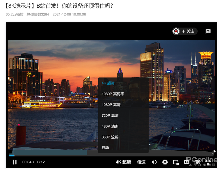Select 4K 超清 quality option
The width and height of the screenshot is (221, 169).
coord(108,83)
